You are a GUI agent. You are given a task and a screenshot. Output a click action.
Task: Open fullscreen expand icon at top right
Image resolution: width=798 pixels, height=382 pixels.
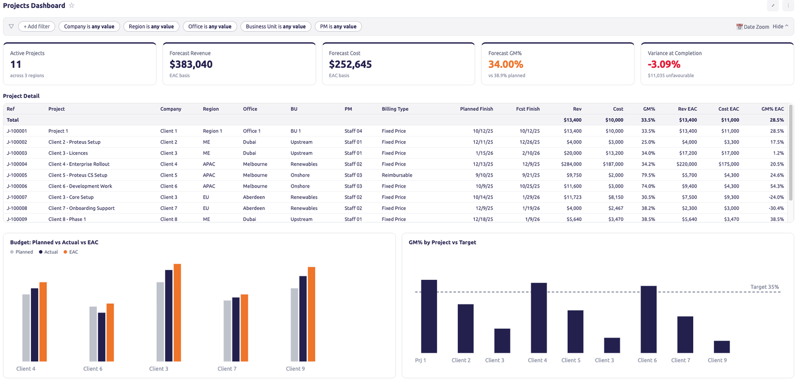pos(773,5)
